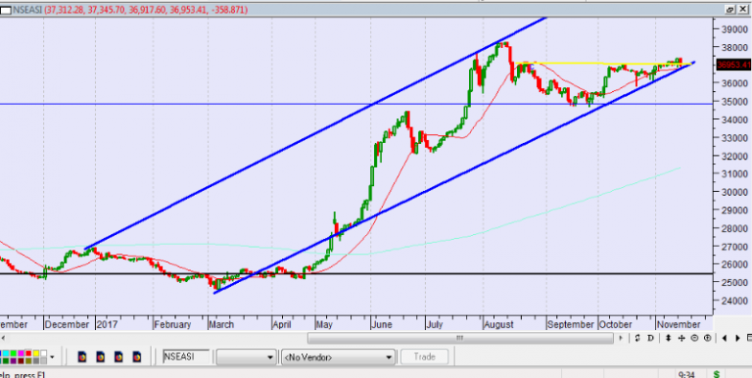Select the four-way pan arrows icon

[x=681, y=338]
